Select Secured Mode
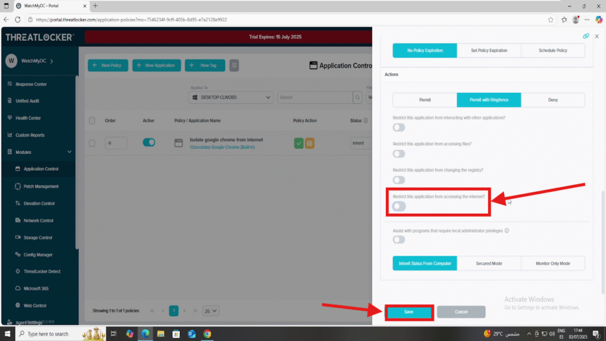Viewport: 606px width, 341px height. (489, 263)
